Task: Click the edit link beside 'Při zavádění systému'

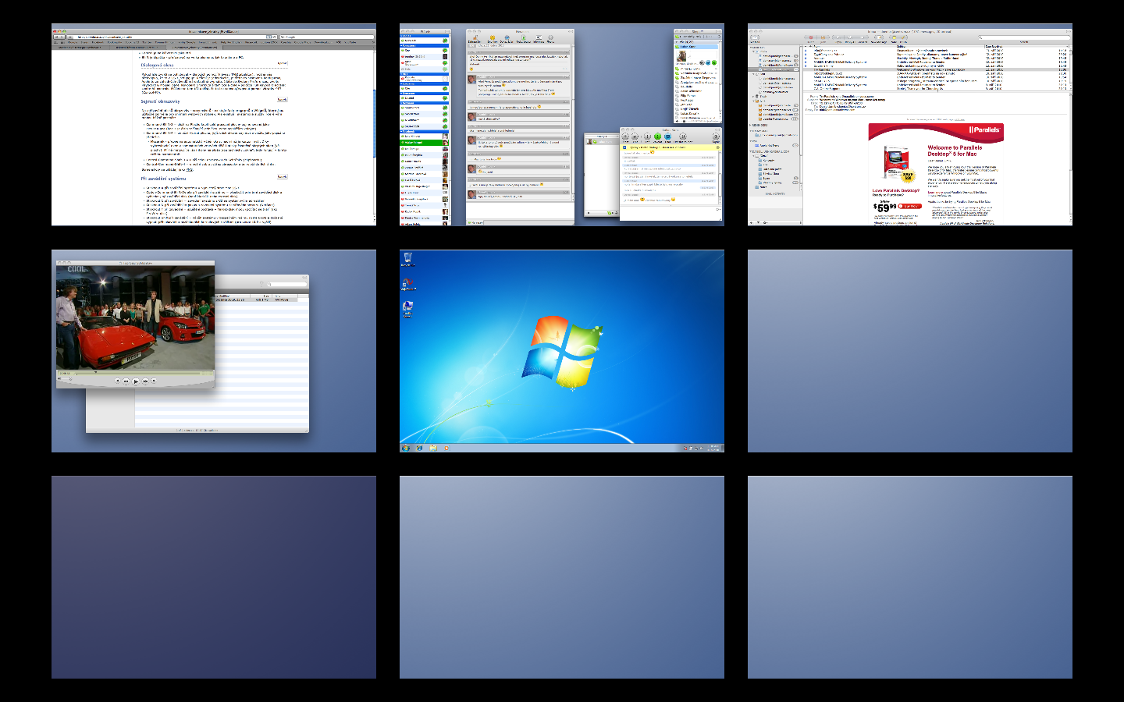Action: (282, 177)
